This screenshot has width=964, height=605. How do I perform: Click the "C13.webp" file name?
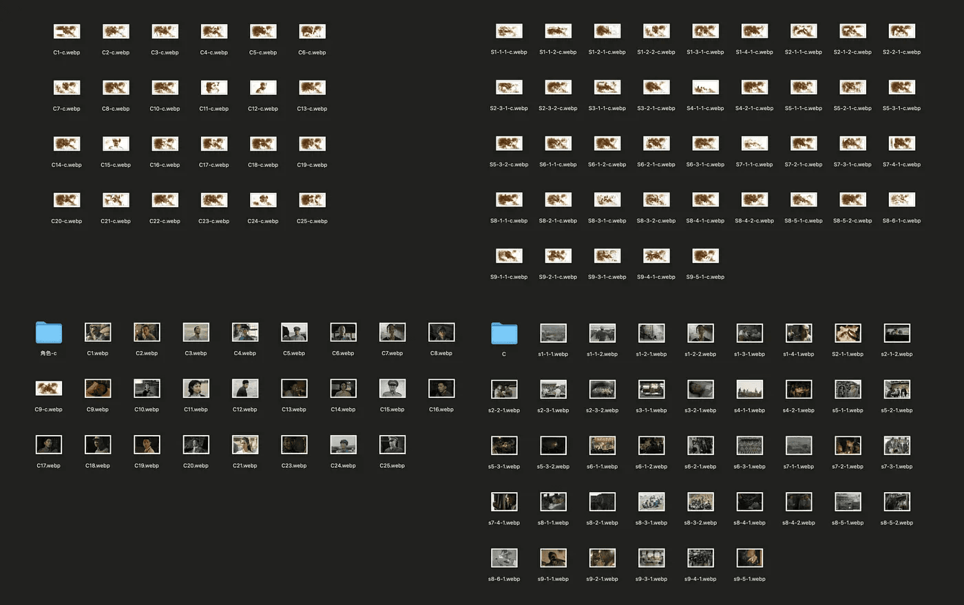(x=294, y=410)
